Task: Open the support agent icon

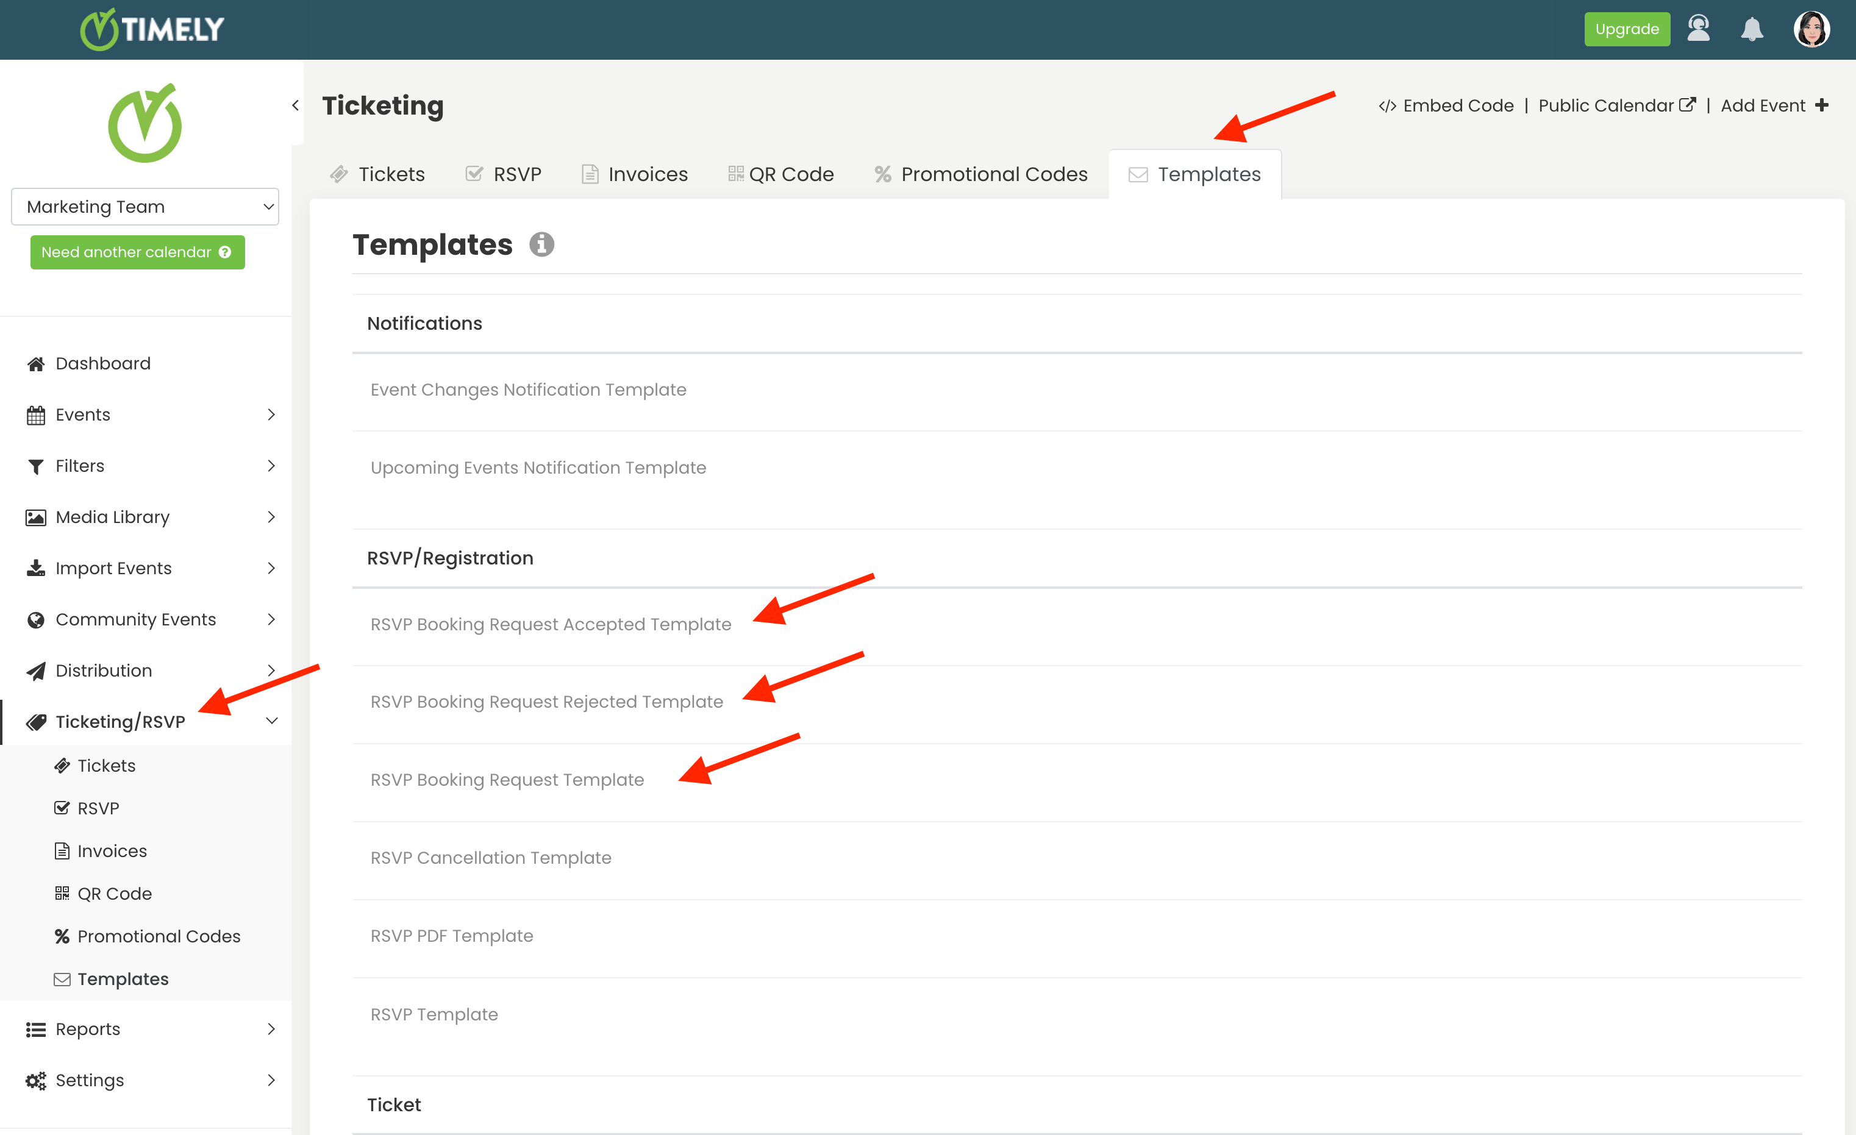Action: point(1698,29)
